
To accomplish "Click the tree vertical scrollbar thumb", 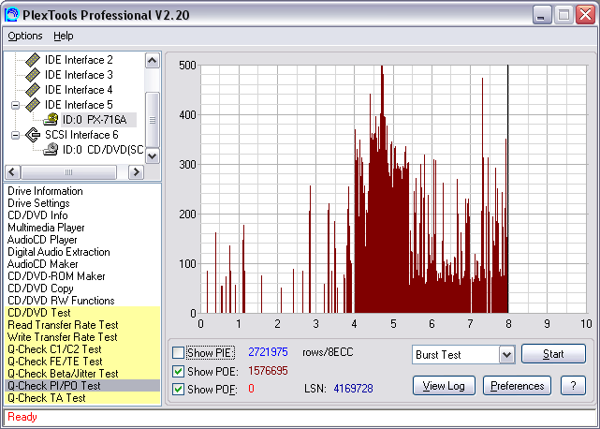I will [153, 120].
